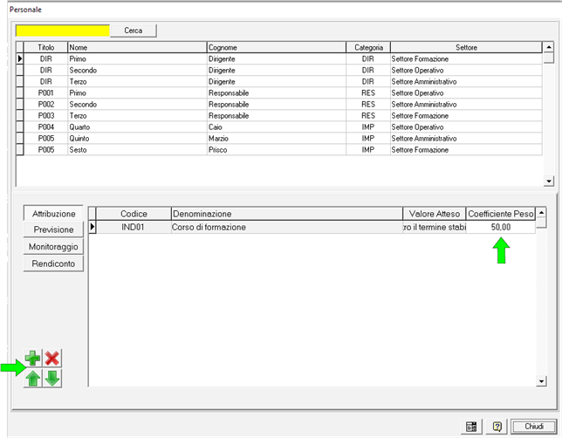Click the layout icon beside the help button
This screenshot has width=562, height=438.
[x=471, y=426]
